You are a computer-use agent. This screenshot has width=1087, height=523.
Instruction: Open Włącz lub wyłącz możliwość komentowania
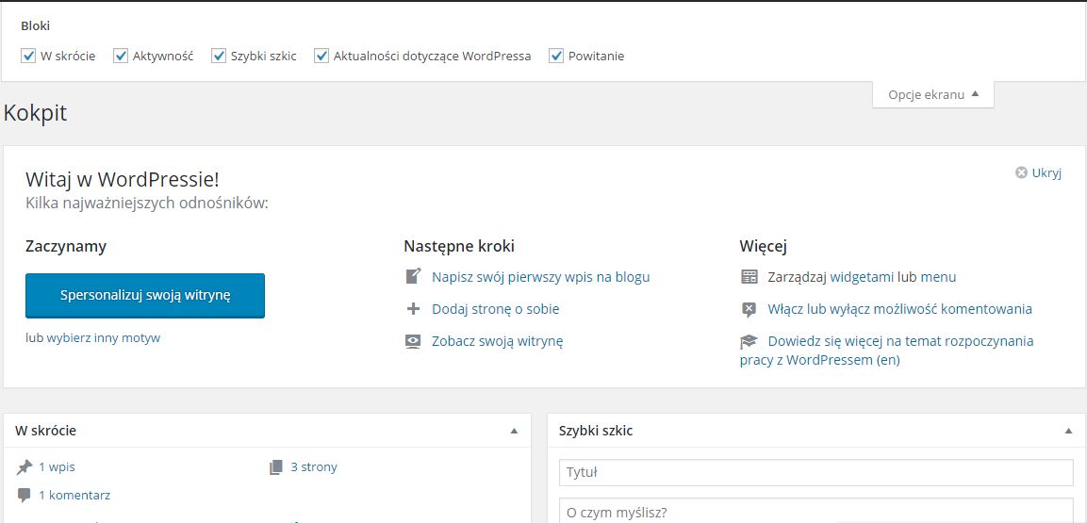(899, 309)
